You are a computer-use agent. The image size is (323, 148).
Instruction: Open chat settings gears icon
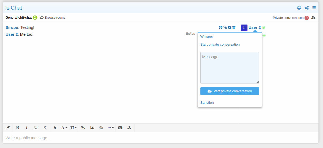pyautogui.click(x=307, y=8)
